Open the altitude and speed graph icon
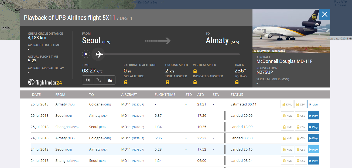The height and width of the screenshot is (168, 352). pos(110,80)
